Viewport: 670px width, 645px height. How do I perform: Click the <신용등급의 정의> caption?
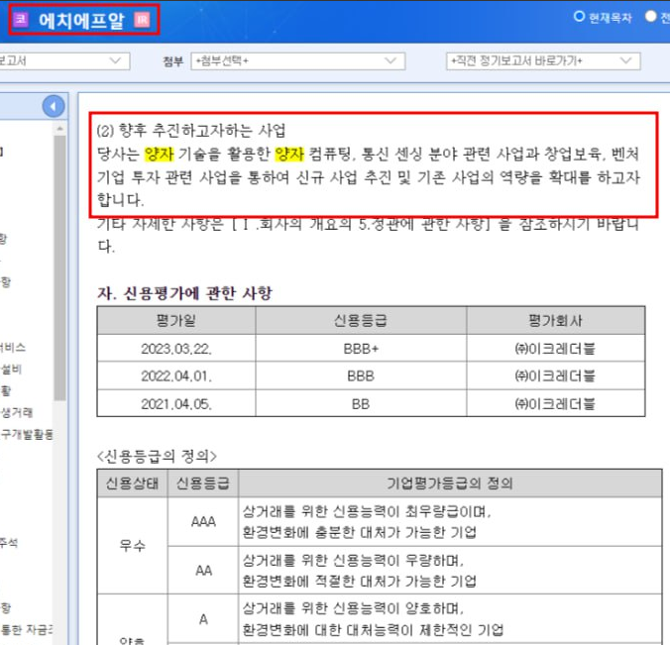[157, 456]
